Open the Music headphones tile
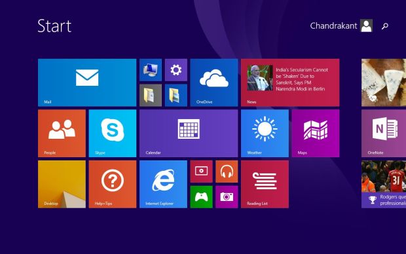This screenshot has width=406, height=254. point(227,172)
